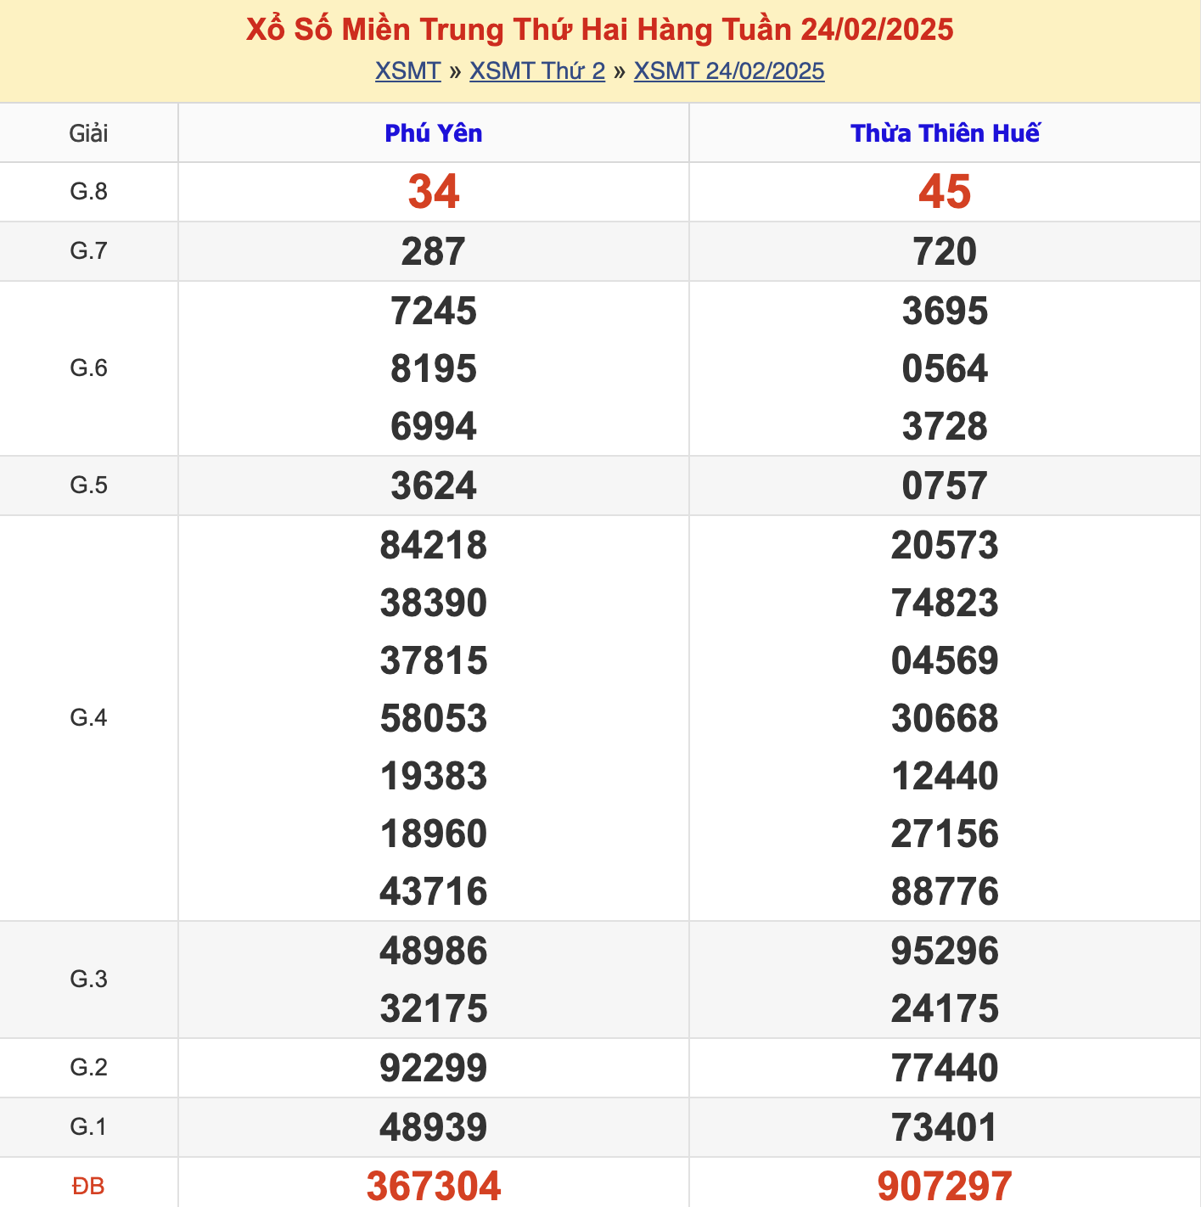The height and width of the screenshot is (1207, 1201).
Task: Click the number 04569
Action: pyautogui.click(x=945, y=660)
